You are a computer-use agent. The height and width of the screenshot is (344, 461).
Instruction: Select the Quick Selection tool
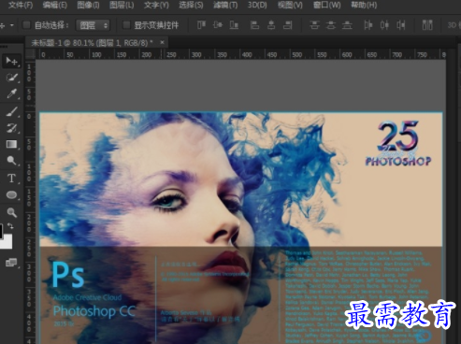(x=11, y=78)
